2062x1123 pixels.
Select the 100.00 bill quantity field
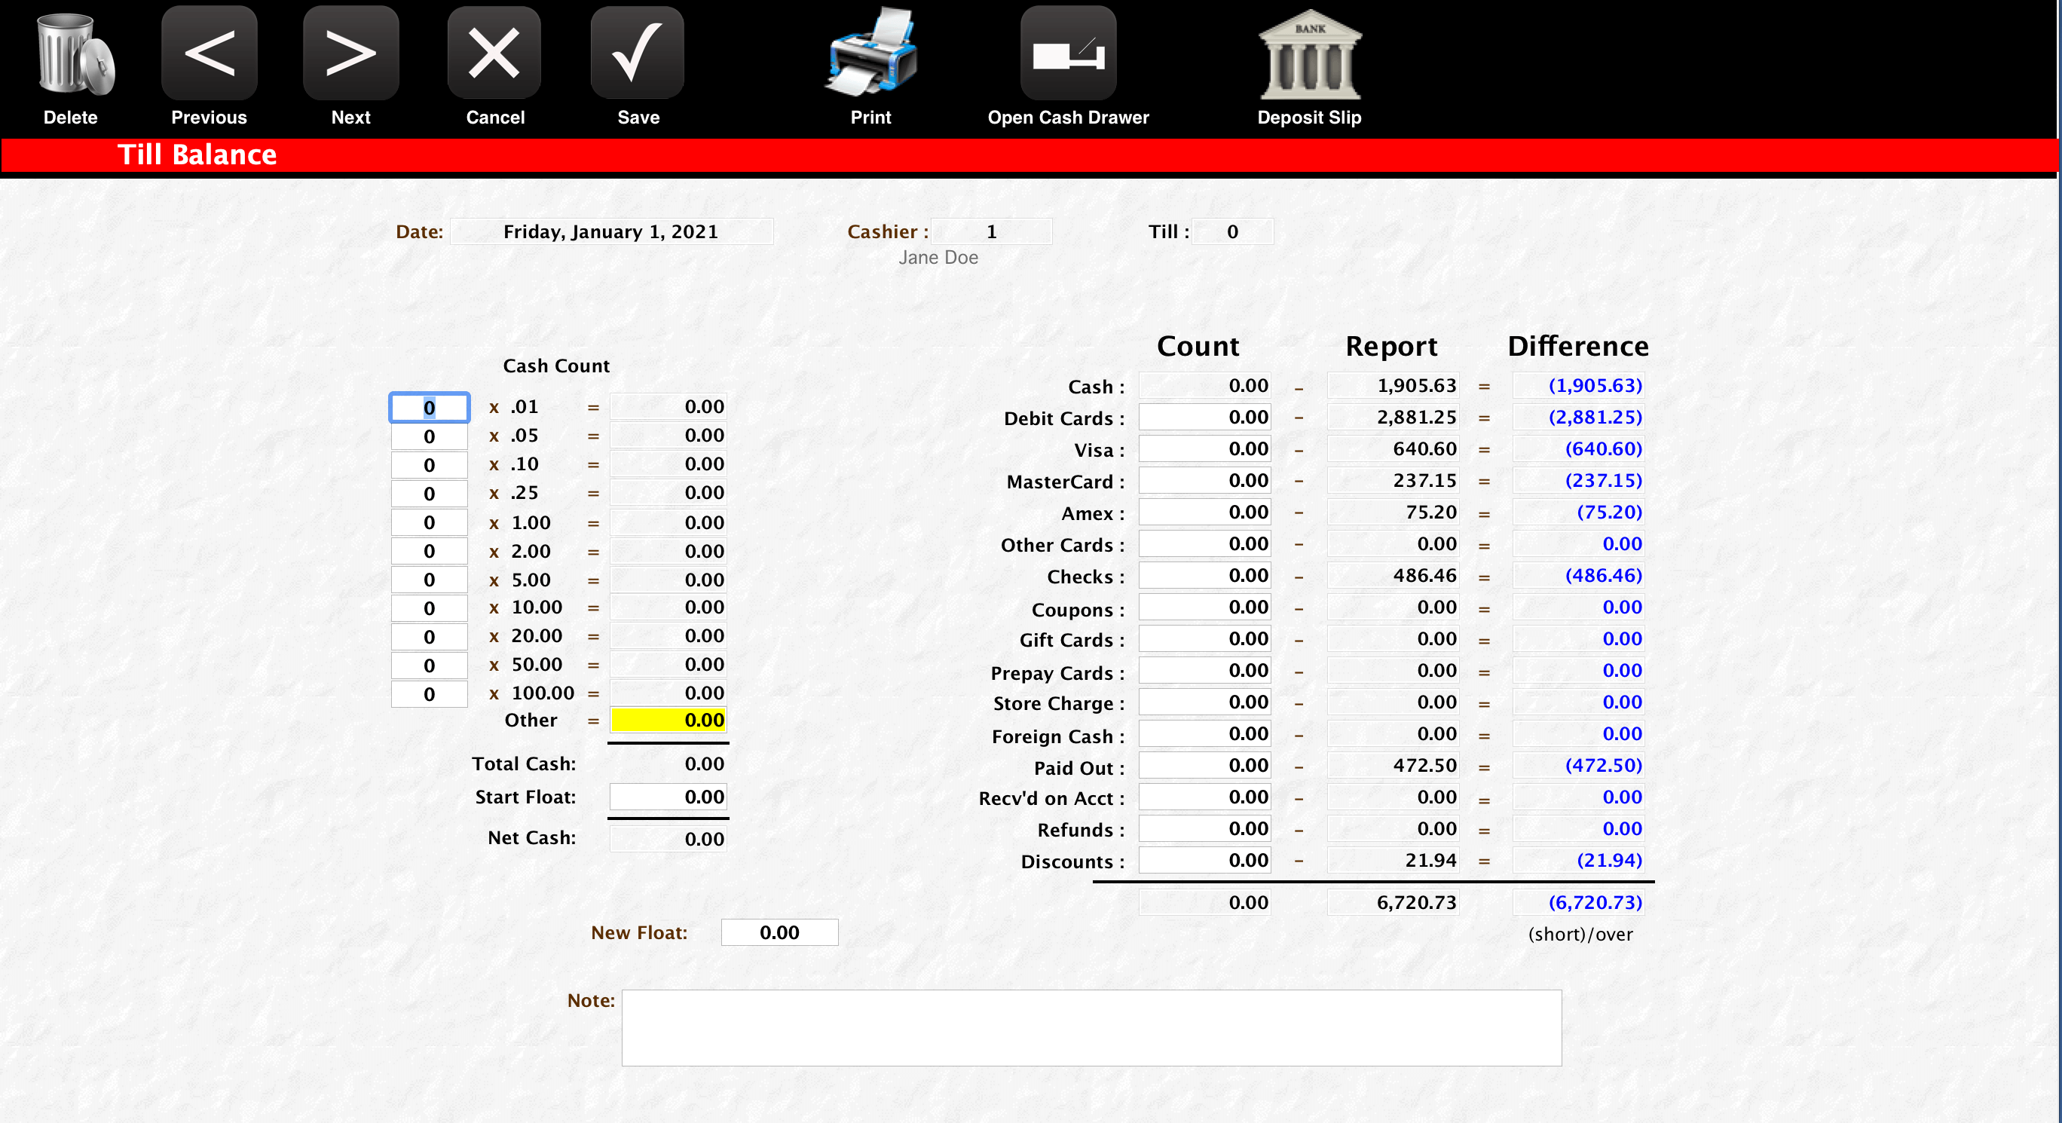(x=429, y=694)
